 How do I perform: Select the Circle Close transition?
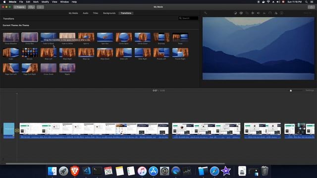[x=143, y=38]
